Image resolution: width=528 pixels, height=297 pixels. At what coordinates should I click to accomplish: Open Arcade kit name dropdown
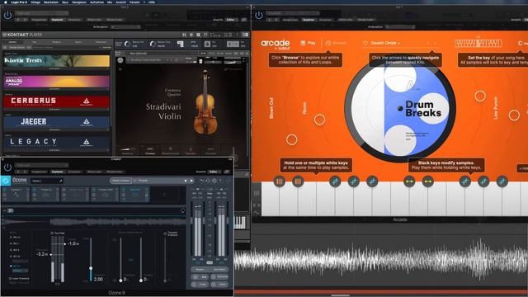point(385,43)
